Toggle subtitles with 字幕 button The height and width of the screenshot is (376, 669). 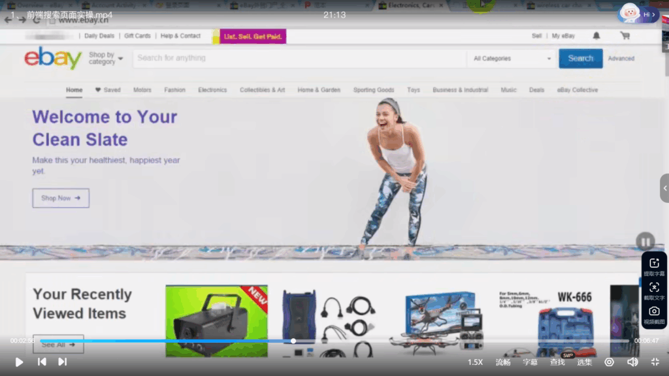pyautogui.click(x=530, y=362)
